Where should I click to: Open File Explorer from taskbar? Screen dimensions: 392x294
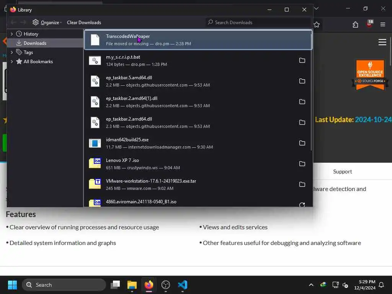pos(132,285)
